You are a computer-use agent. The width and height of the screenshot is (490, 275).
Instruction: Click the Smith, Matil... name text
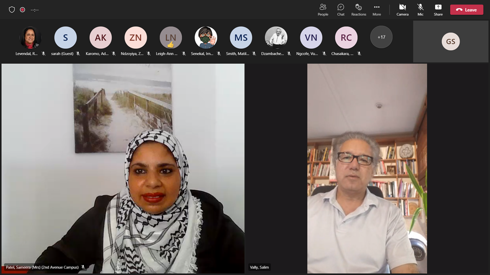pyautogui.click(x=237, y=53)
